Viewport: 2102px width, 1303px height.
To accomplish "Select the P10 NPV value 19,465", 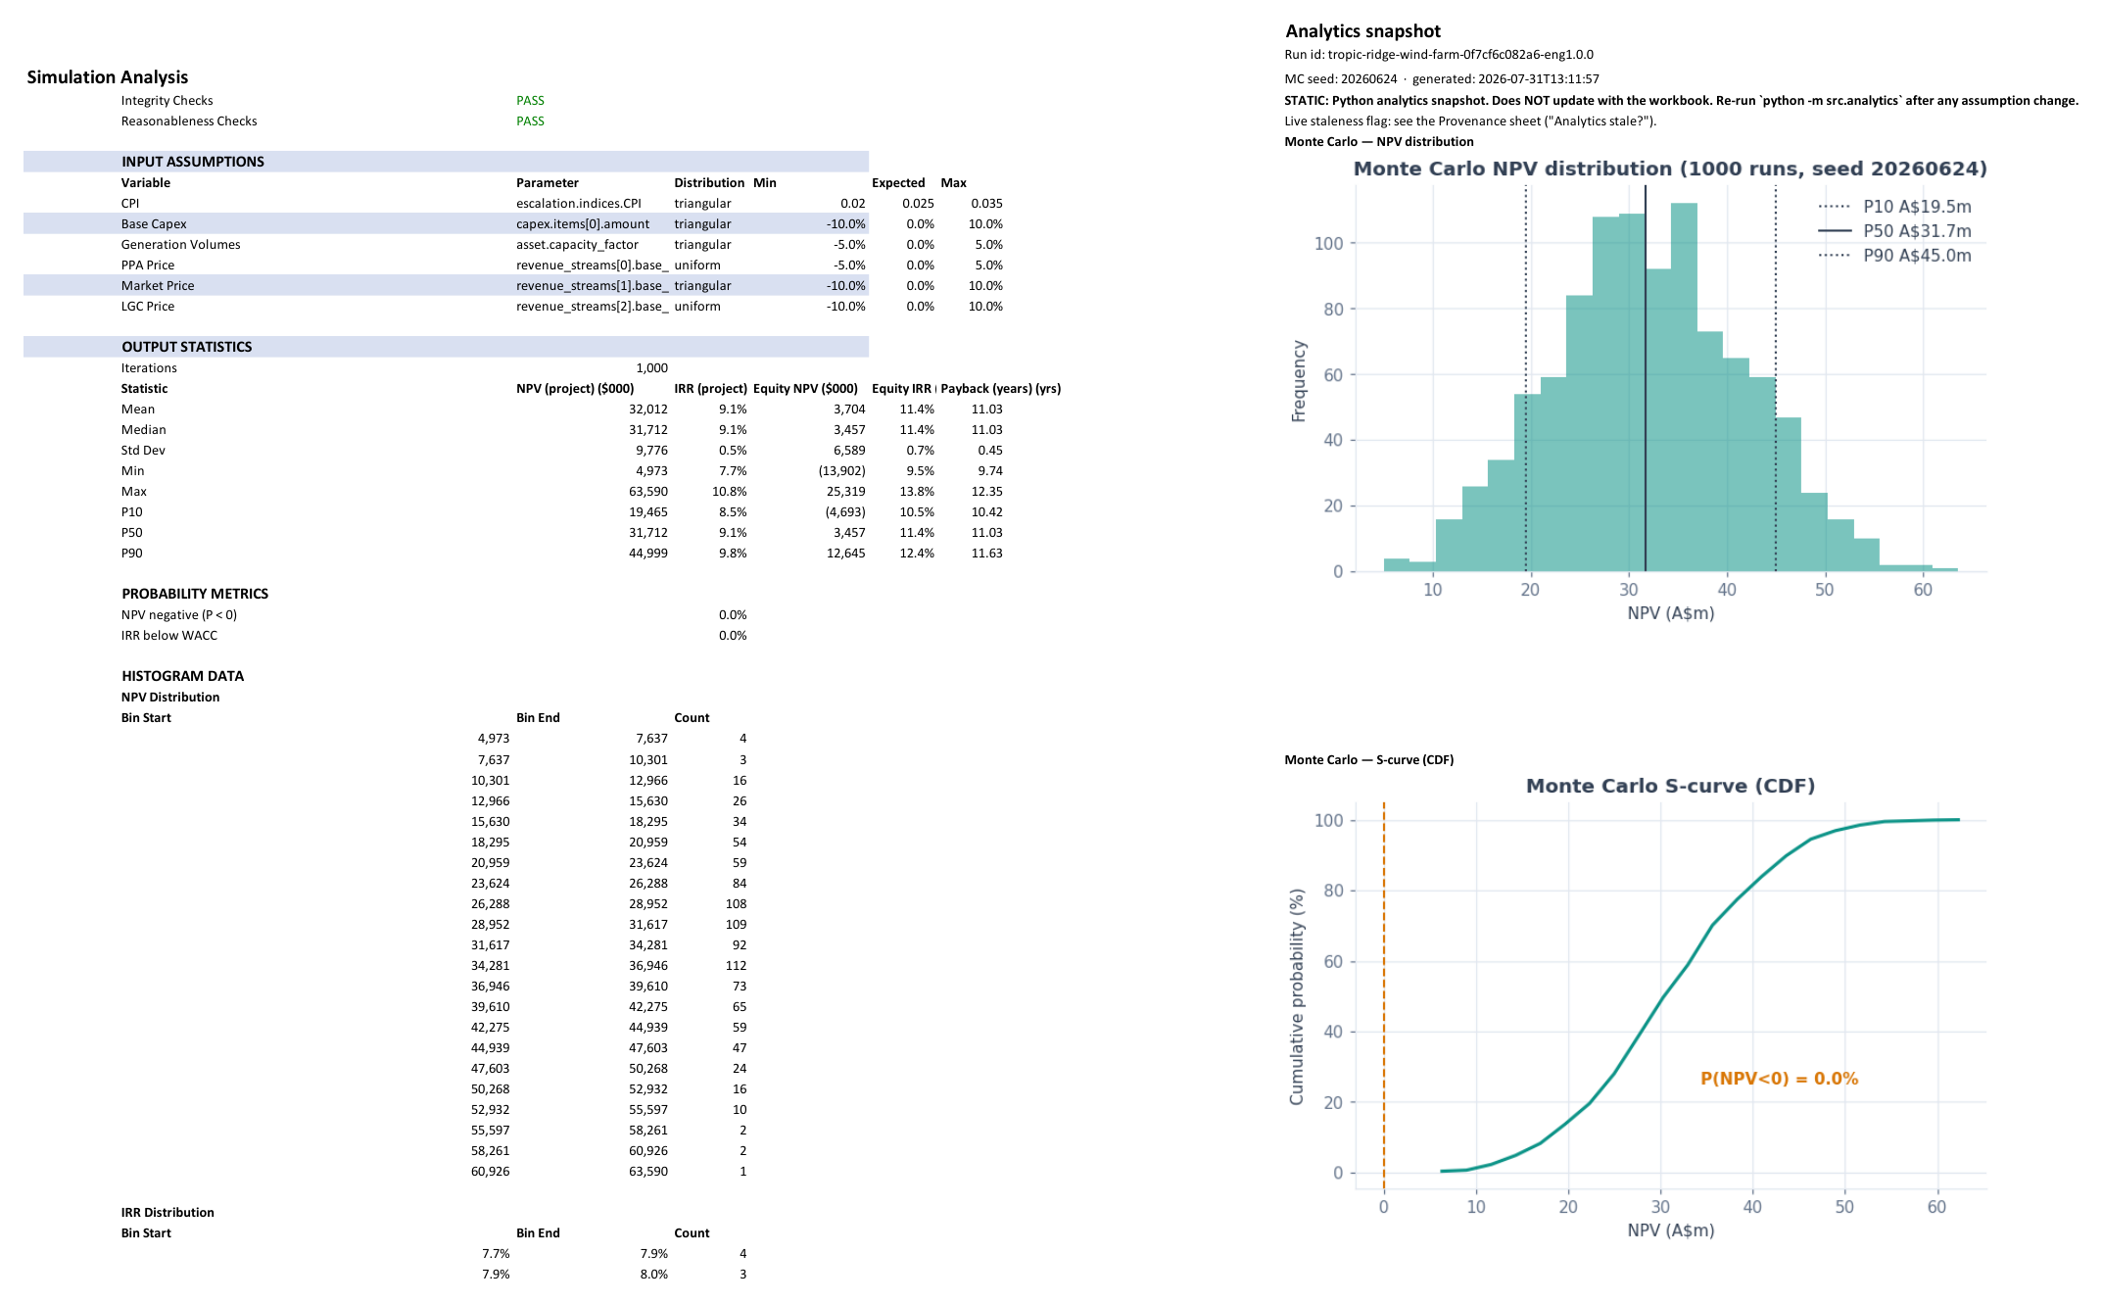I will [x=648, y=512].
